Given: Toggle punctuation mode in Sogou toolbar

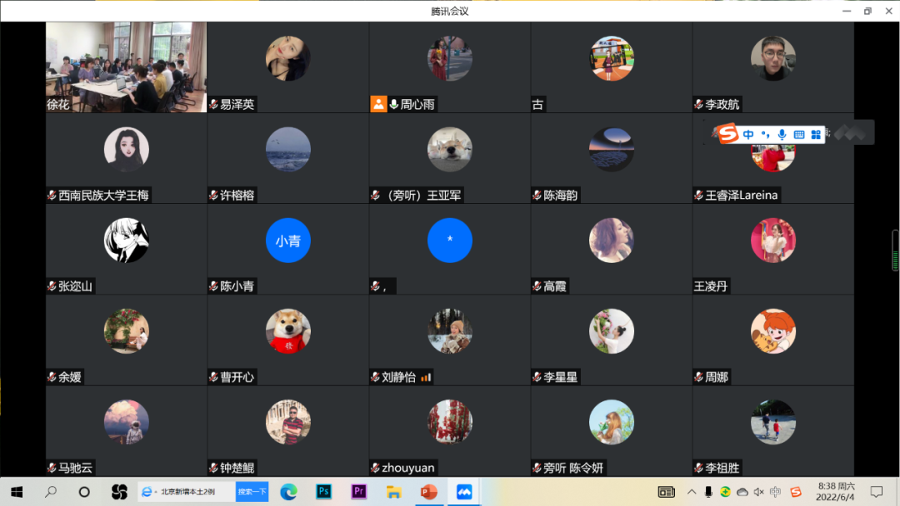Looking at the screenshot, I should pyautogui.click(x=765, y=135).
